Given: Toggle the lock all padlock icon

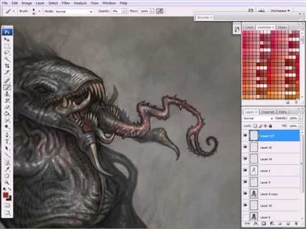Looking at the screenshot, I should 270,126.
